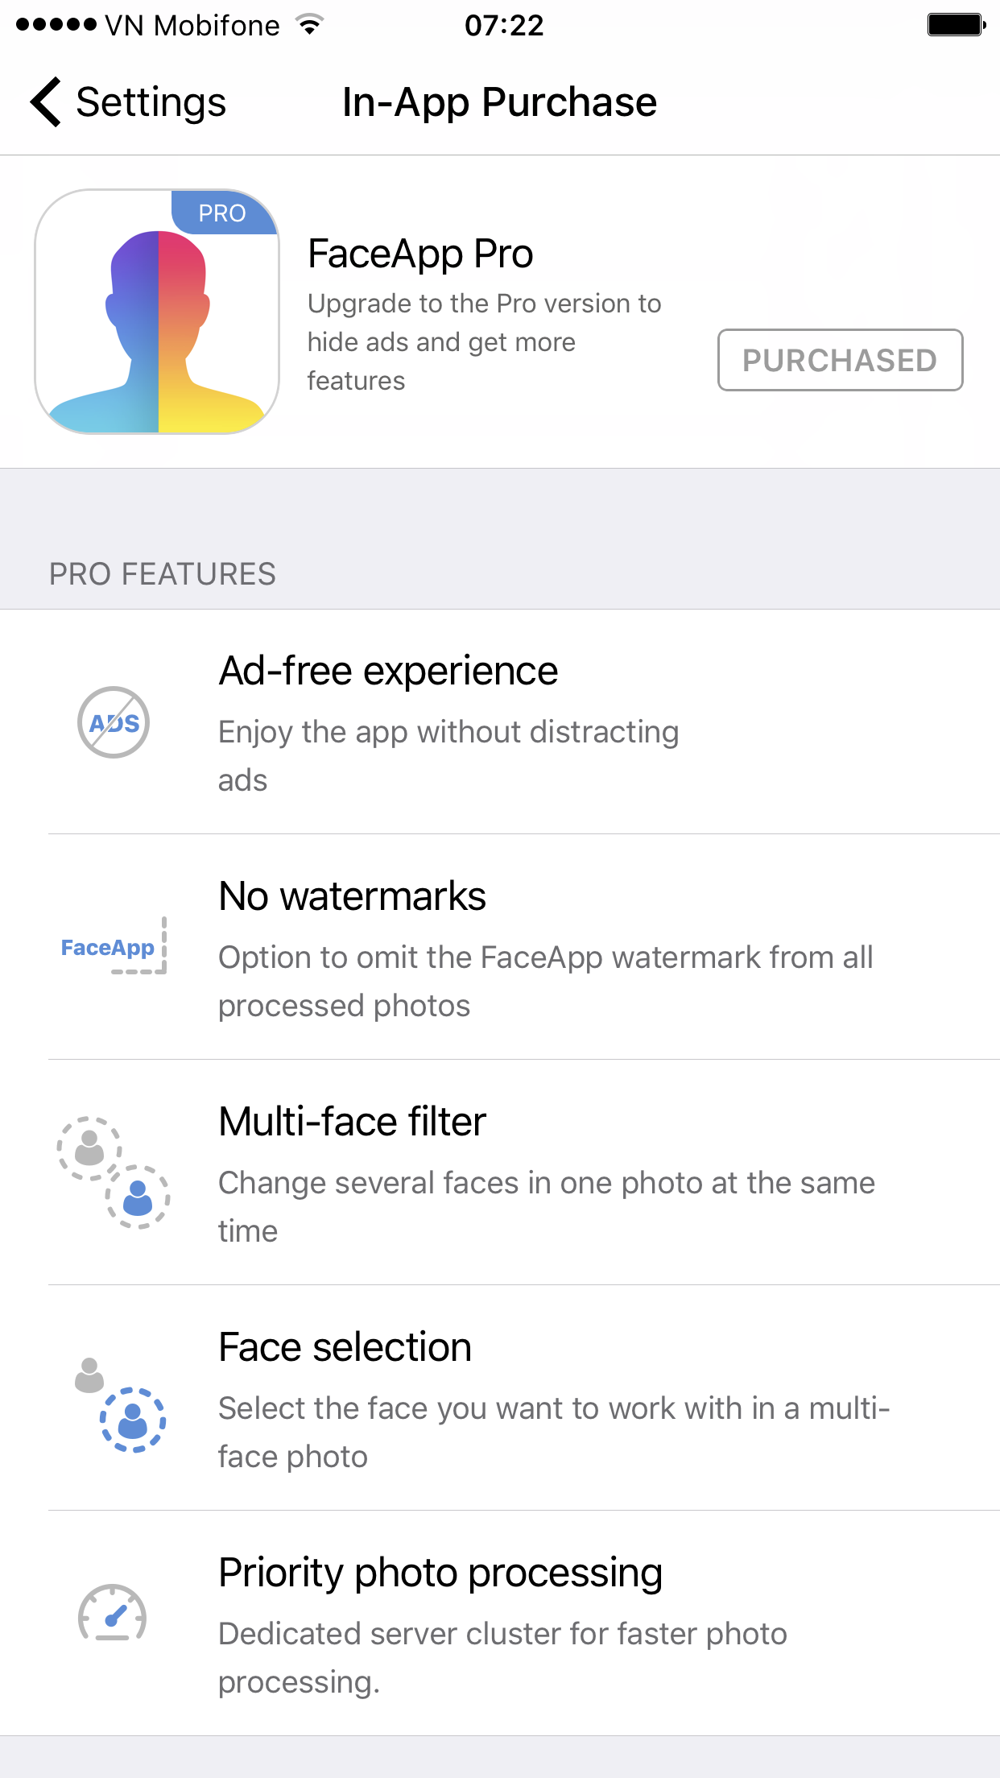Screen dimensions: 1000x1778
Task: Open the Multi-face filter feature title
Action: tap(352, 1122)
